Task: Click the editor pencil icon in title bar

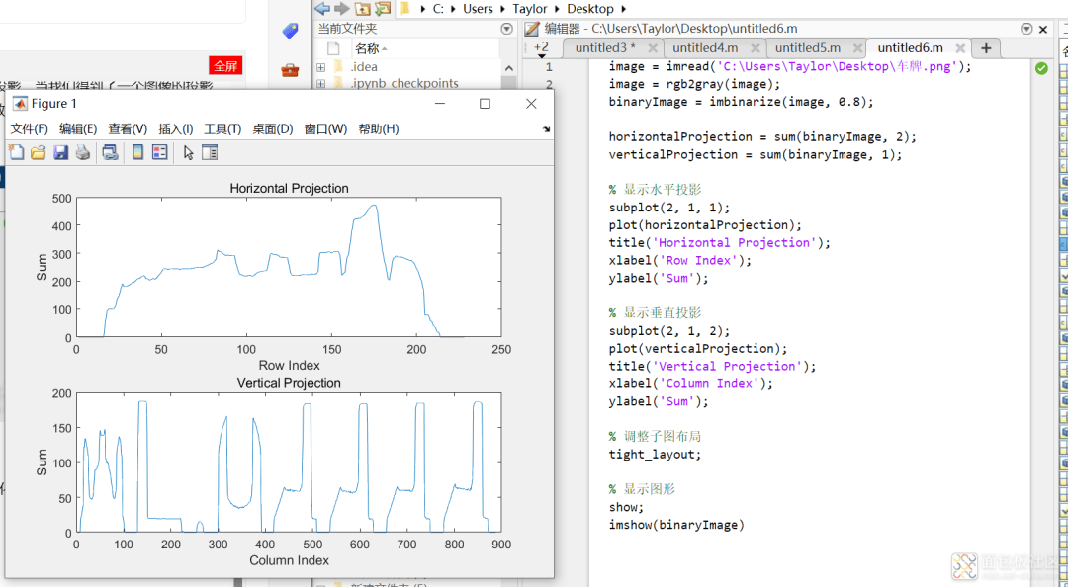Action: (x=532, y=29)
